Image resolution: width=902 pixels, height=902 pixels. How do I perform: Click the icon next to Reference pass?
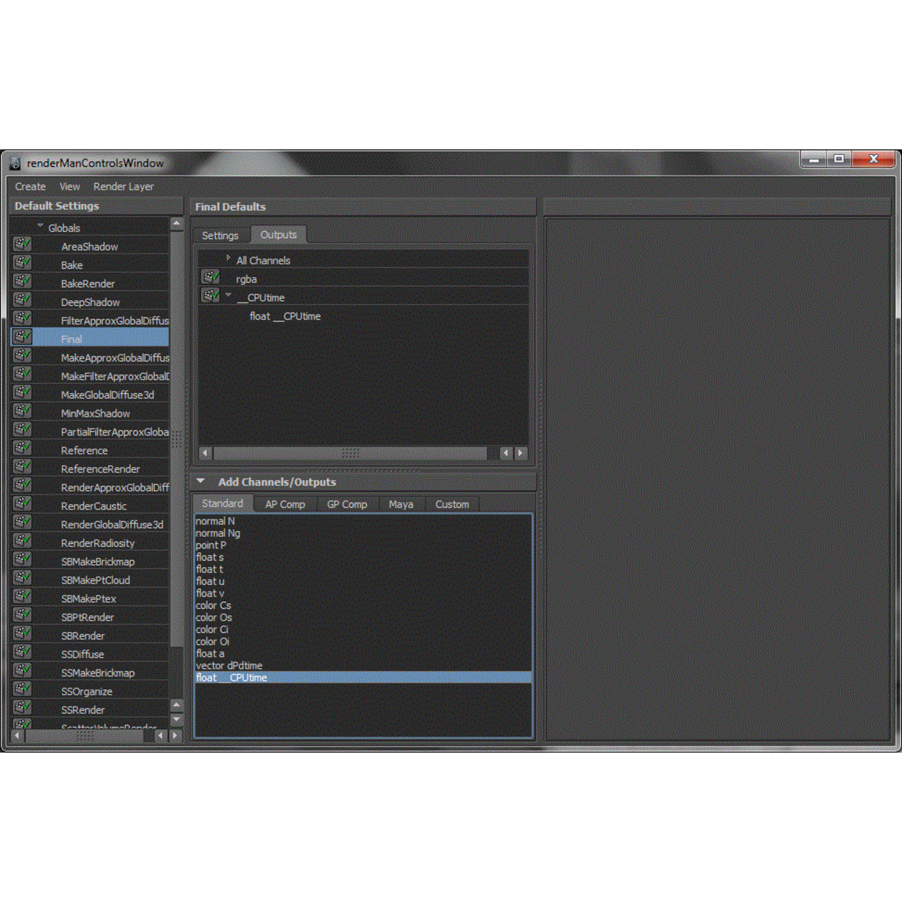click(x=22, y=448)
